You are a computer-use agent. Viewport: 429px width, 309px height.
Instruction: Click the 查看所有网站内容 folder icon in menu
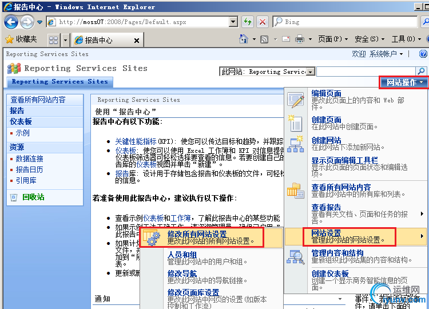click(296, 191)
